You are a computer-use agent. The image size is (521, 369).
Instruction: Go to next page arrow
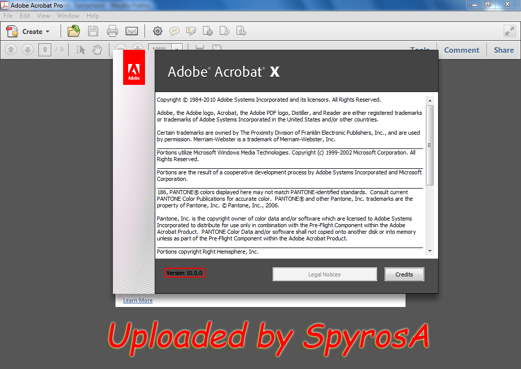coord(27,50)
